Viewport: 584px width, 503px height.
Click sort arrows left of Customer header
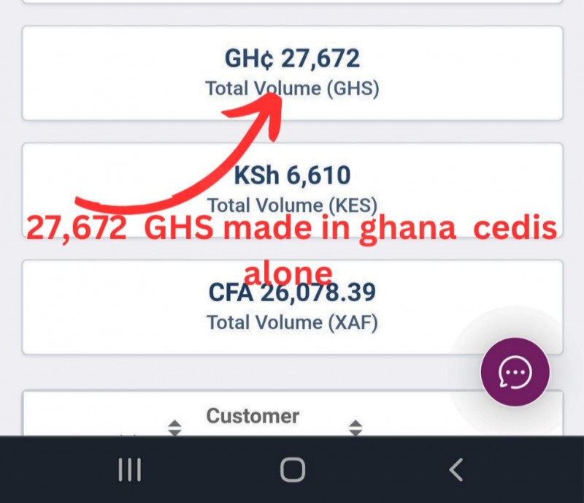pyautogui.click(x=174, y=428)
